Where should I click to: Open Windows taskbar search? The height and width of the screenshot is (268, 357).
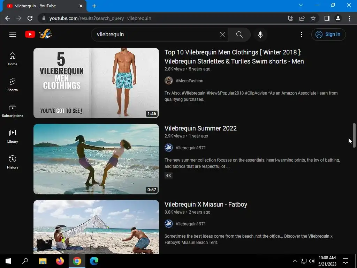coord(25,261)
